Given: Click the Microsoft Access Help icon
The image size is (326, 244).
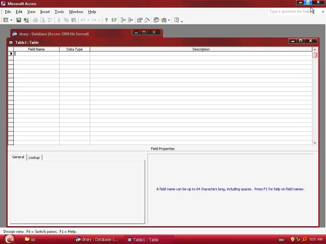Looking at the screenshot, I should click(x=176, y=20).
